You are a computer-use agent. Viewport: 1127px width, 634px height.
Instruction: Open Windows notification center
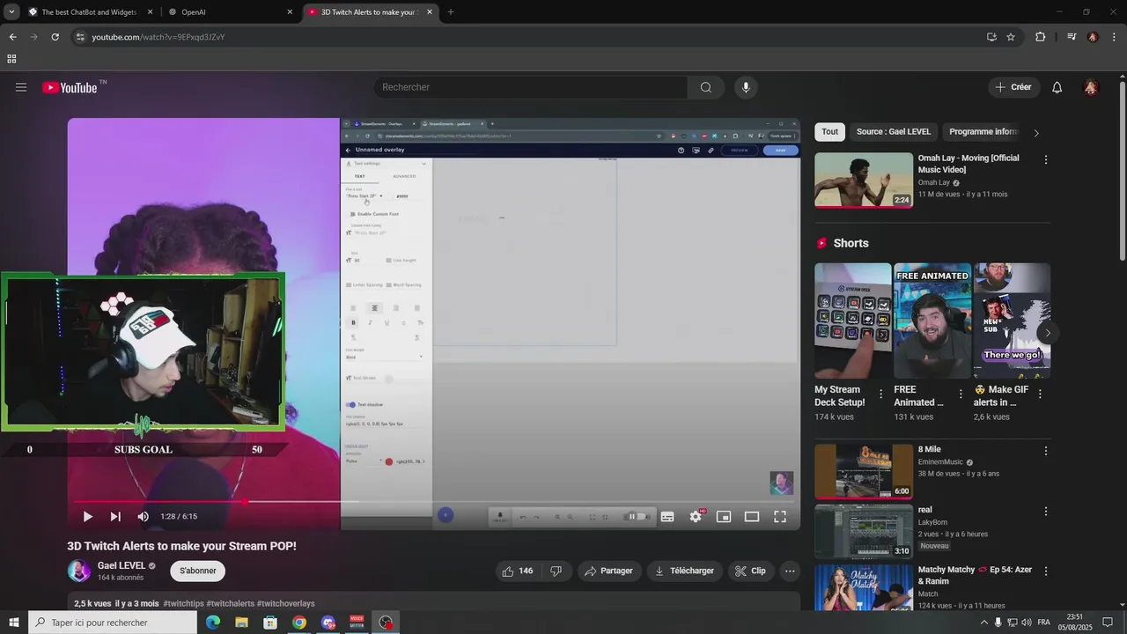tap(1108, 623)
